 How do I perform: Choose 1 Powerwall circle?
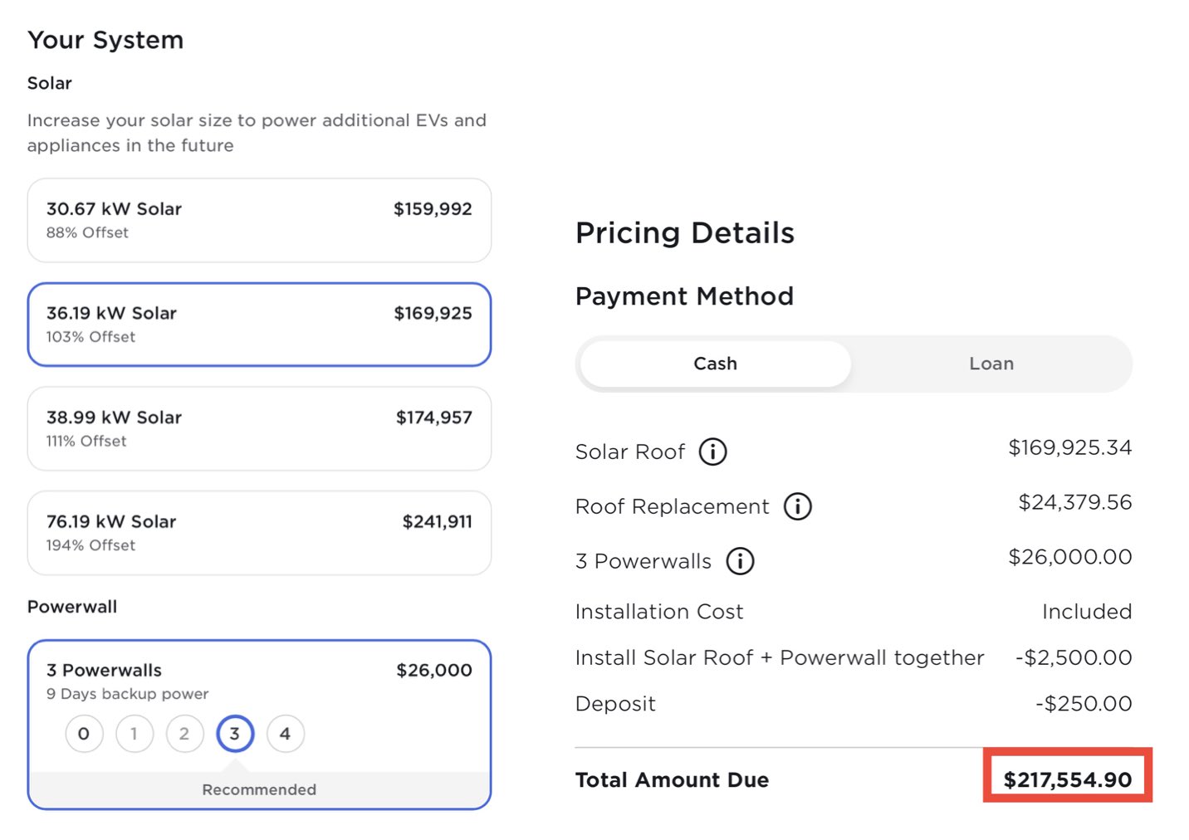pos(135,734)
